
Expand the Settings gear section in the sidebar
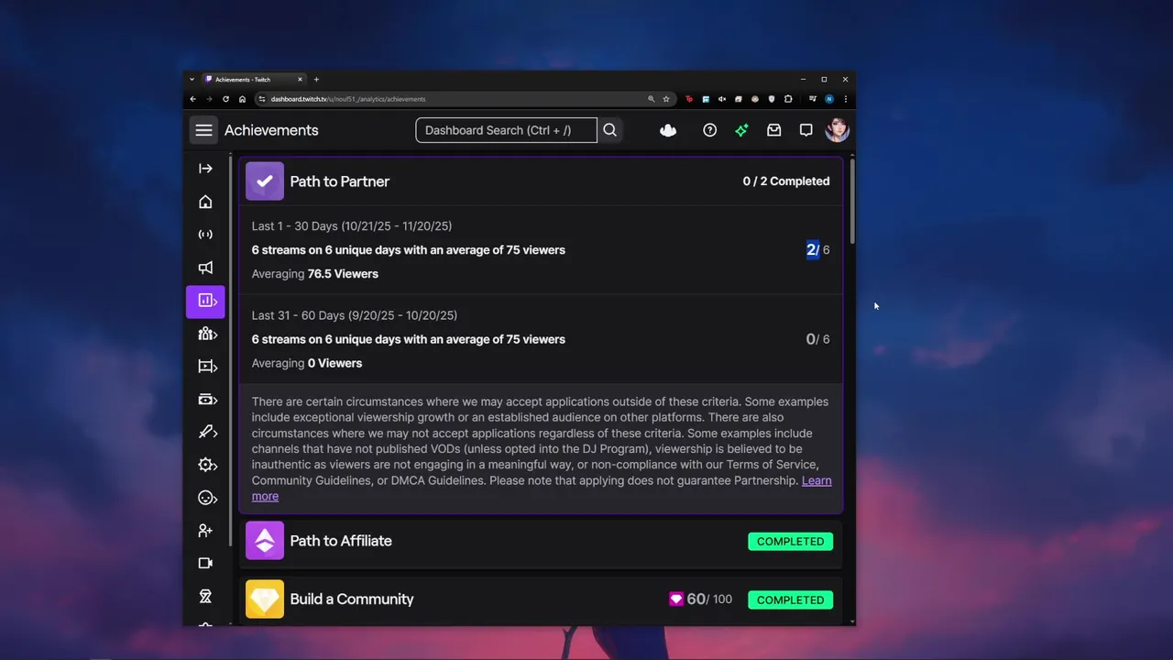coord(207,465)
